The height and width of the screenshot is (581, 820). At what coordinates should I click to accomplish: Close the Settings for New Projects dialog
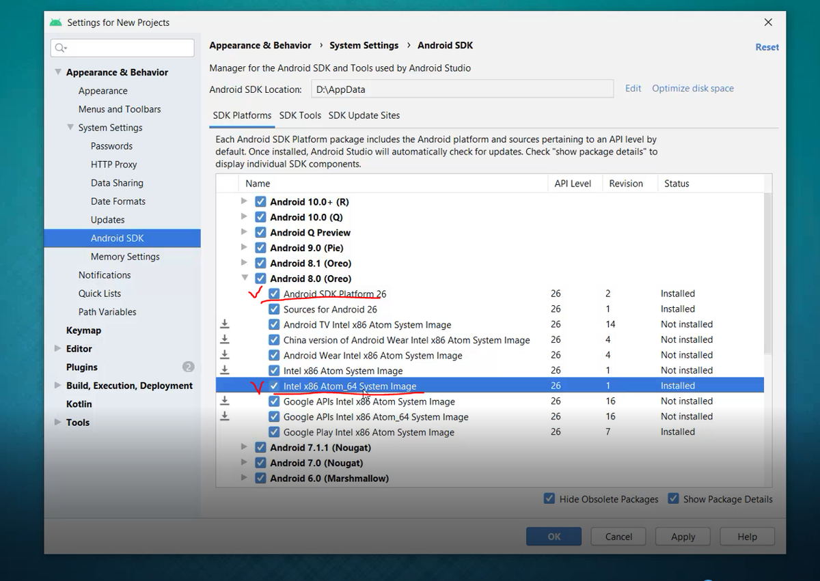(768, 22)
